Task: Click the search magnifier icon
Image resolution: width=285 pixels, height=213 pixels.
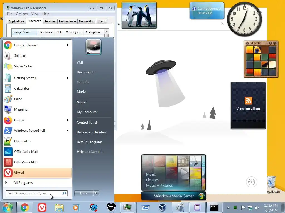Action: (64, 193)
